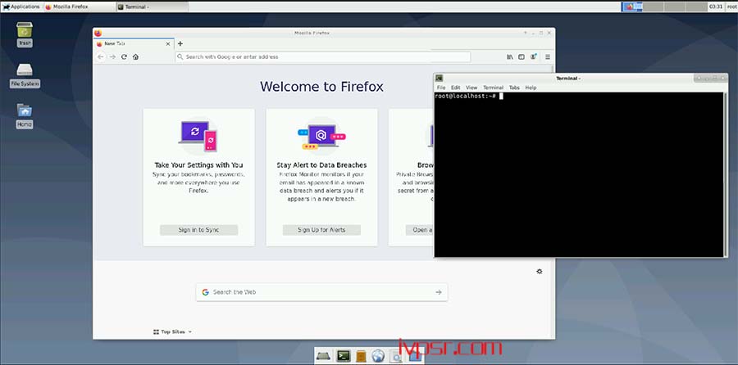738x365 pixels.
Task: Switch to Mozilla Firefox in taskbar
Action: (79, 7)
